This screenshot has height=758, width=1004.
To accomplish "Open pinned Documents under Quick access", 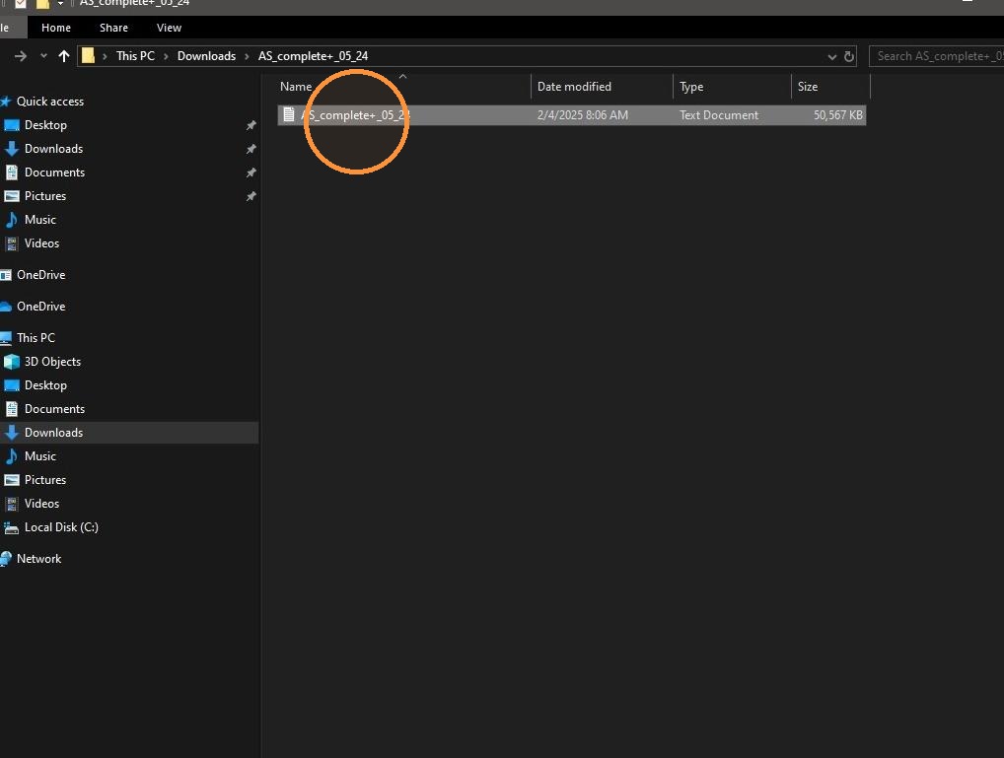I will tap(54, 172).
